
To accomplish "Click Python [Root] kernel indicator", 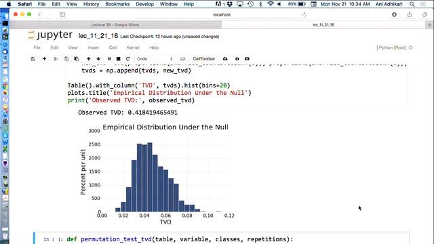I will click(x=392, y=47).
